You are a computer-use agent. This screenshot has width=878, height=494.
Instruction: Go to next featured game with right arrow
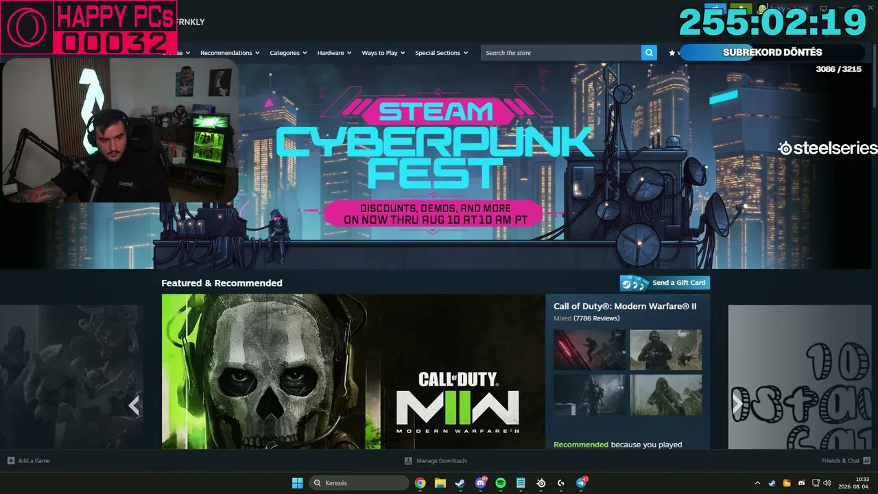click(737, 404)
